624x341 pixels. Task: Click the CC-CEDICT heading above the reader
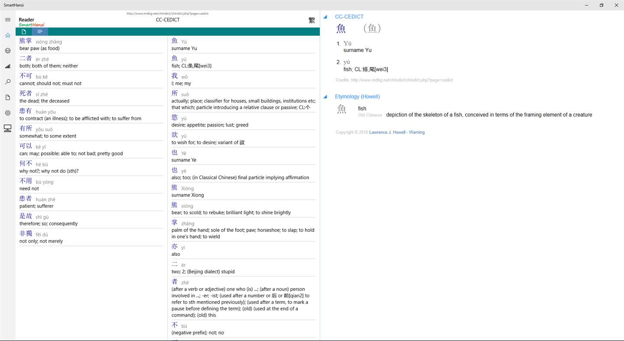[x=168, y=20]
